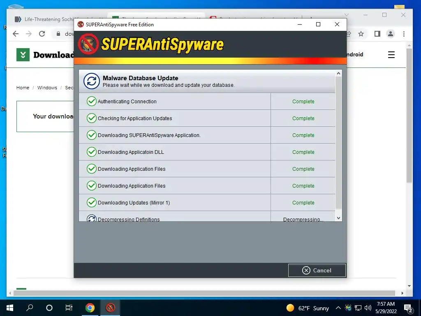
Task: Bookmark this page with the star icon
Action: (x=361, y=34)
